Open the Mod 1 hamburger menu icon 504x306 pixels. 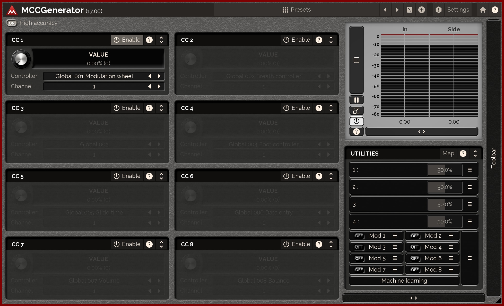[395, 236]
